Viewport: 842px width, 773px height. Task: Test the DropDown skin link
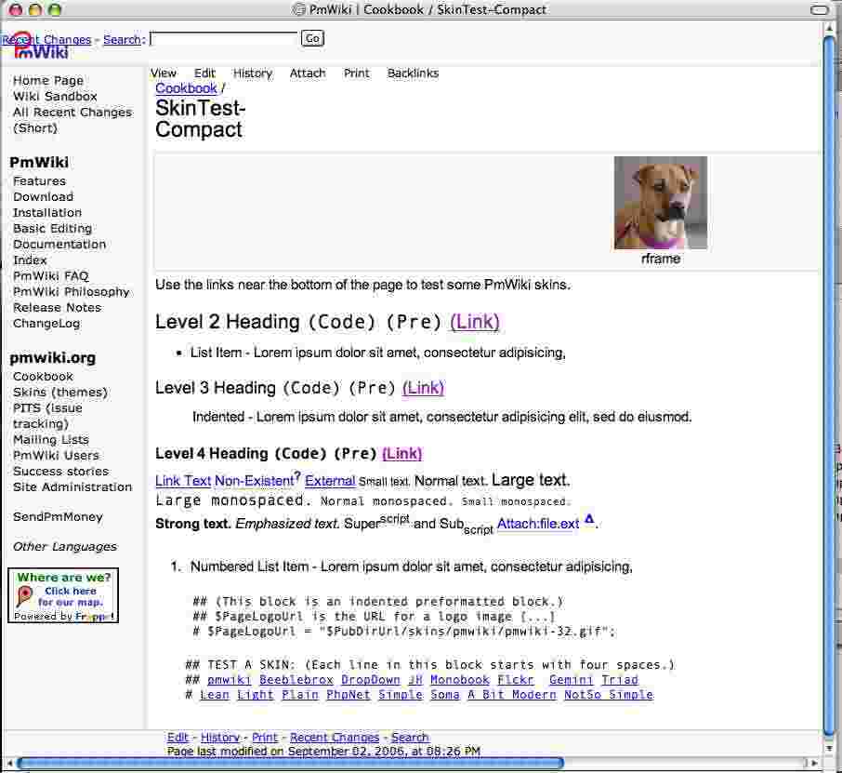click(371, 680)
